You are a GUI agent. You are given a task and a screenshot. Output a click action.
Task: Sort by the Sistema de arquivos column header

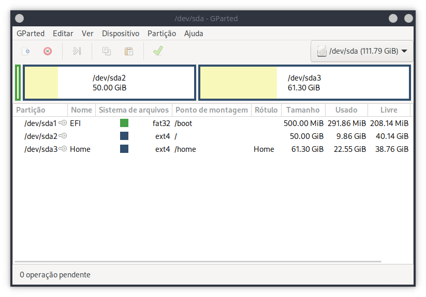click(134, 110)
